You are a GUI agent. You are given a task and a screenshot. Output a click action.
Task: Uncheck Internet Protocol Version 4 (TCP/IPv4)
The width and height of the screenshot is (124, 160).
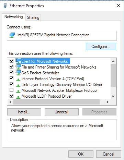(11, 78)
